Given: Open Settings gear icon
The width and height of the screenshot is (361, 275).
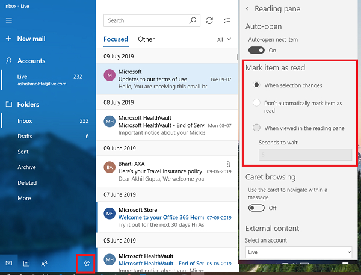Looking at the screenshot, I should point(87,263).
